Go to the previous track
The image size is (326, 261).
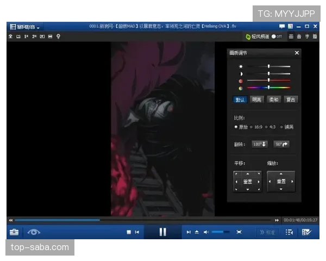tap(137, 232)
